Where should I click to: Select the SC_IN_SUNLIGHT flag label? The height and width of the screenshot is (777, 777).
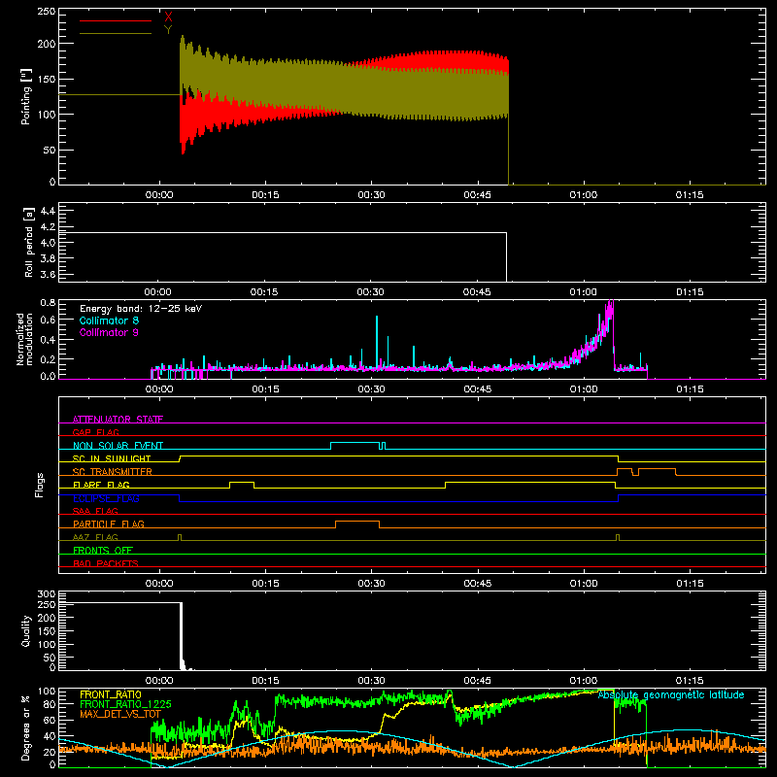click(x=112, y=458)
